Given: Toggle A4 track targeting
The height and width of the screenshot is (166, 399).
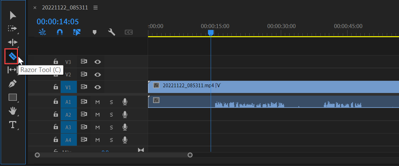Looking at the screenshot, I should click(68, 140).
